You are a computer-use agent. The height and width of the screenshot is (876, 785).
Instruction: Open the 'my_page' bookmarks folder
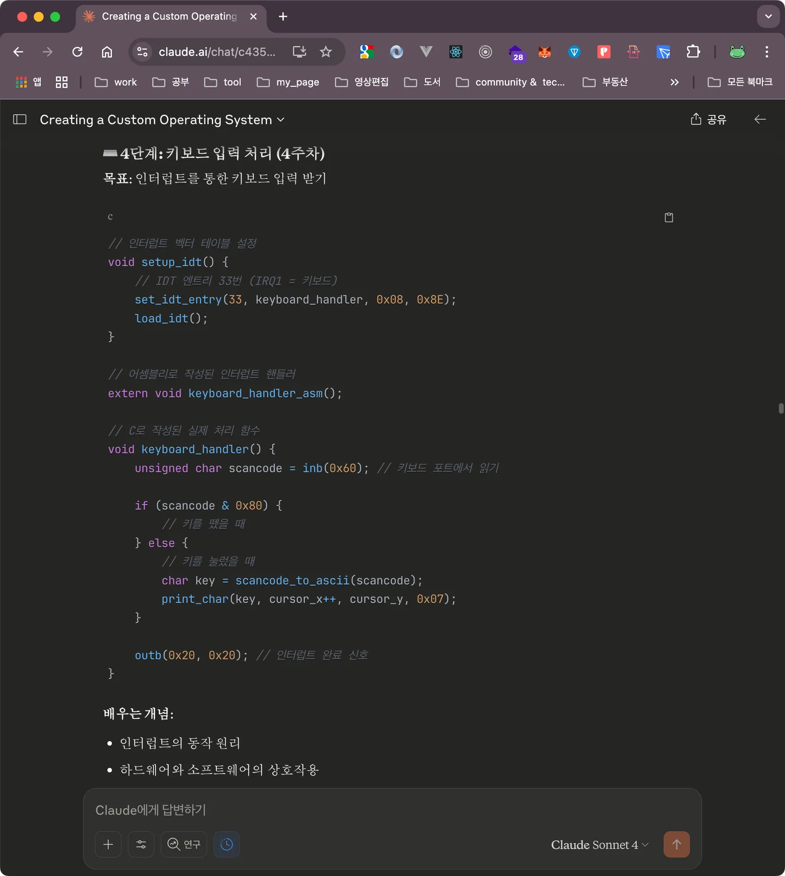tap(288, 82)
